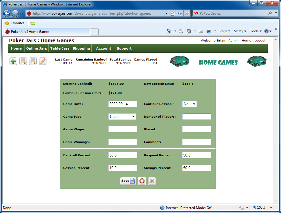
Task: Click the right poker table image
Action: point(257,61)
